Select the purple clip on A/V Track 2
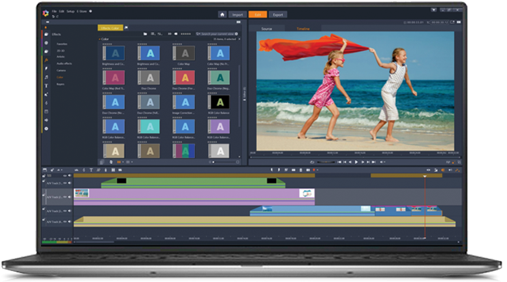 (194, 197)
